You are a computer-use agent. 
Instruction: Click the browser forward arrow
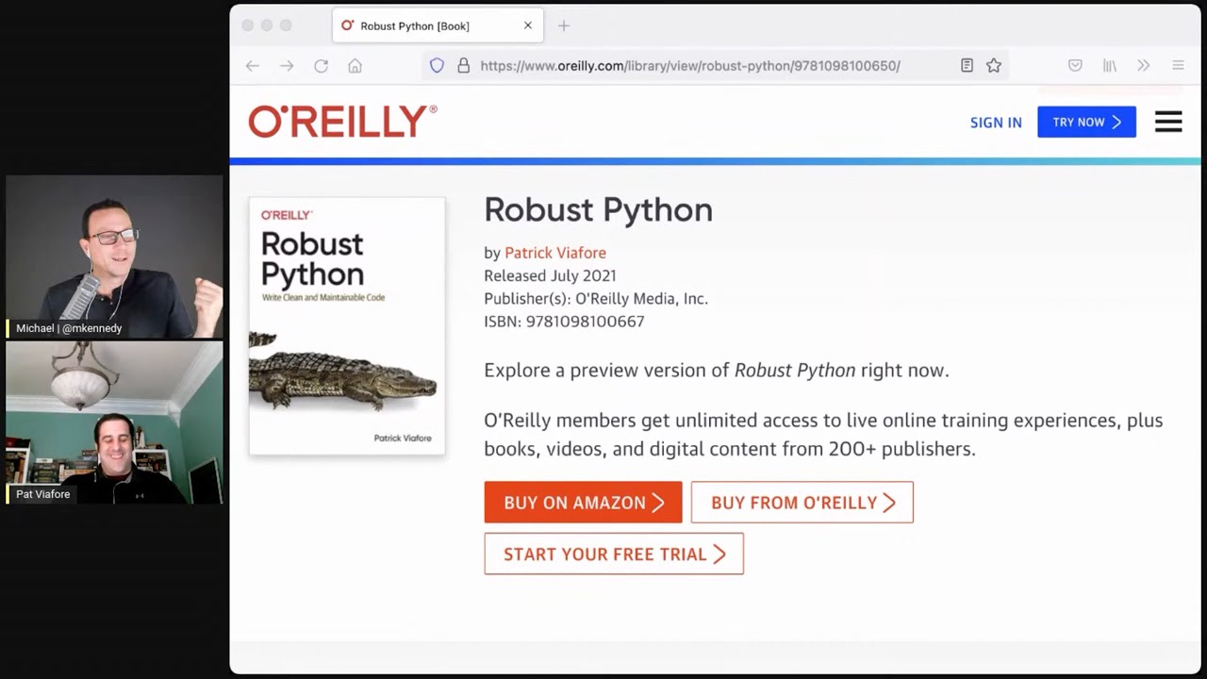pyautogui.click(x=287, y=66)
